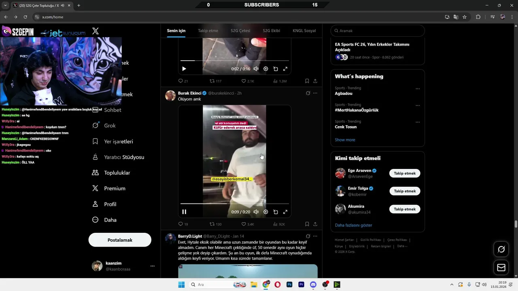Screen dimensions: 518x291
Task: Open the Agbadou trending topic
Action: [344, 93]
